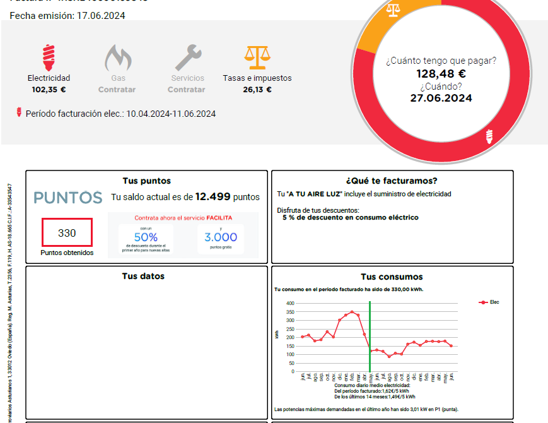Click the potencias máximas demandadas note
Viewport: 548px width, 423px height.
click(366, 409)
